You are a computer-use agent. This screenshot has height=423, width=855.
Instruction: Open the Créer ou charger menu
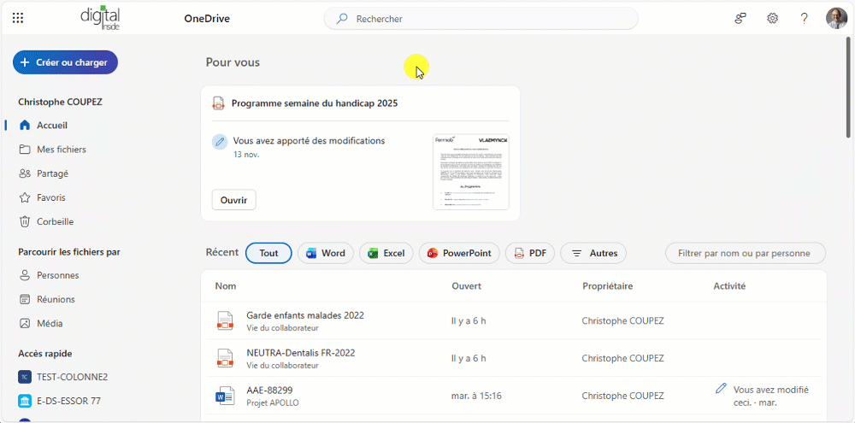65,62
